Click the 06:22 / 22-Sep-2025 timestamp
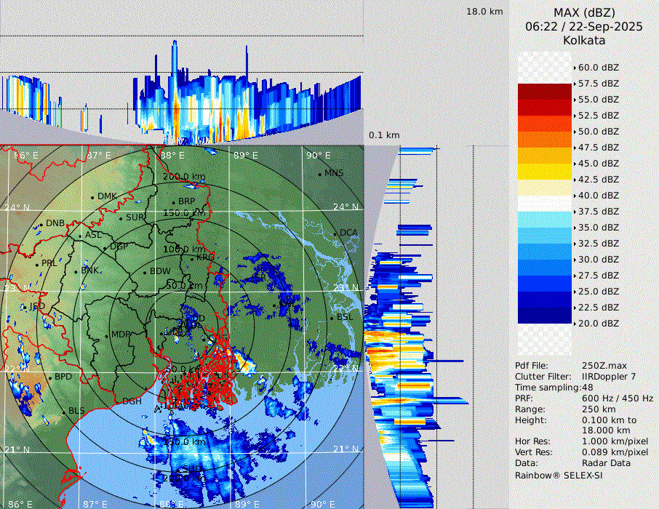 584,26
